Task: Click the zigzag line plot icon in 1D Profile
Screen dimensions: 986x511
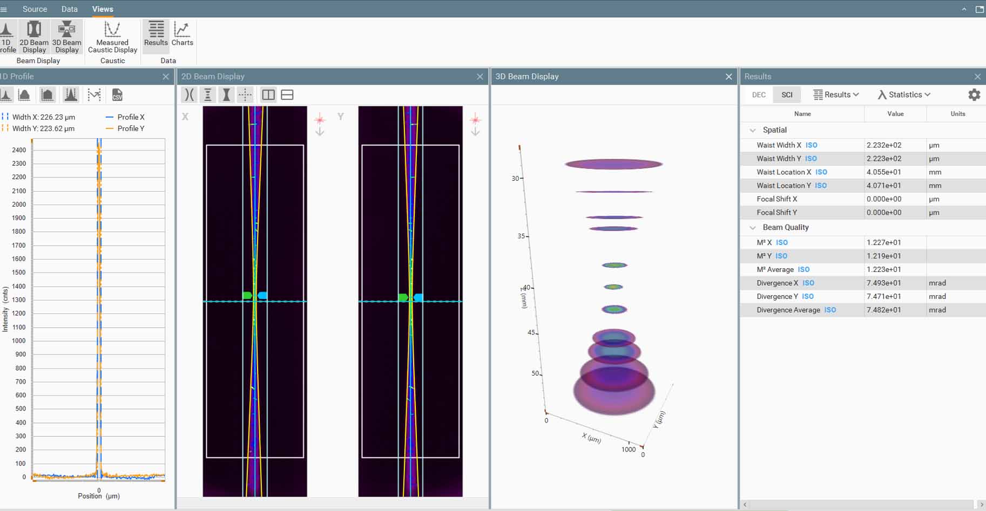Action: tap(94, 95)
